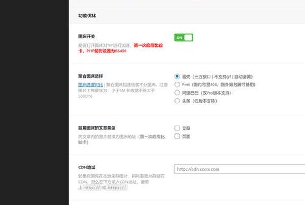Choose the 阿里巴巴 radio option
Image resolution: width=305 pixels, height=205 pixels.
(177, 92)
